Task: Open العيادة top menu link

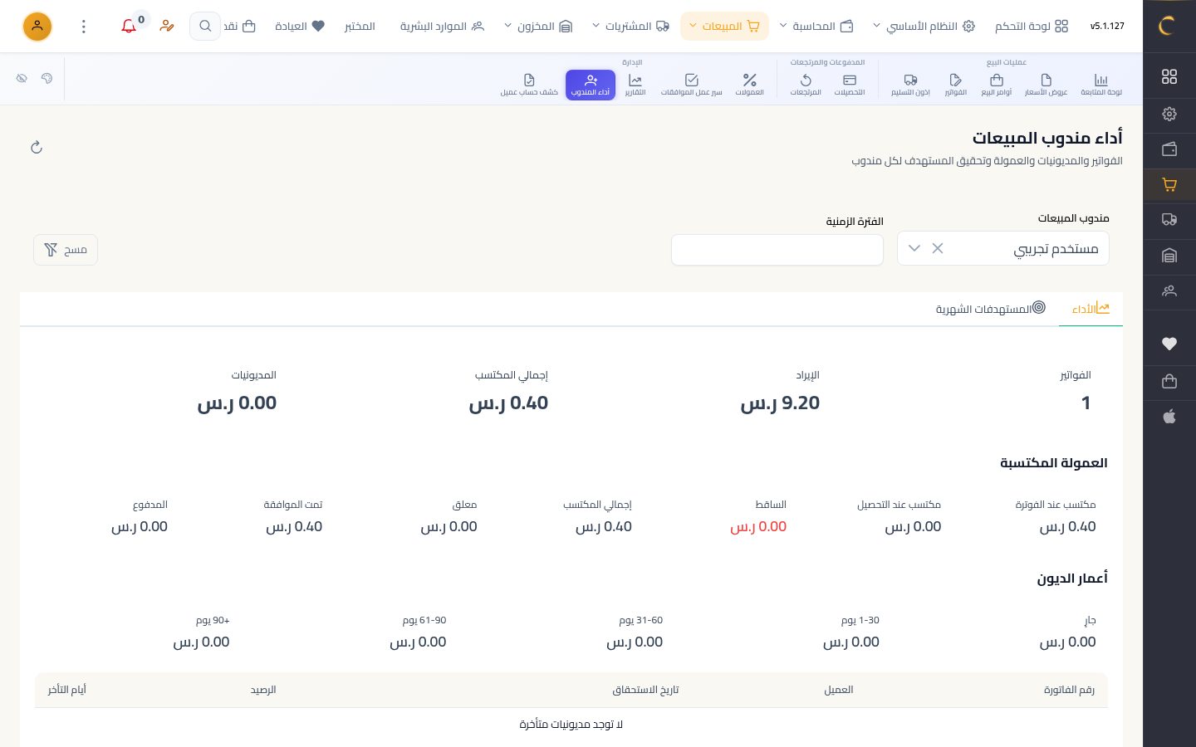Action: [300, 27]
